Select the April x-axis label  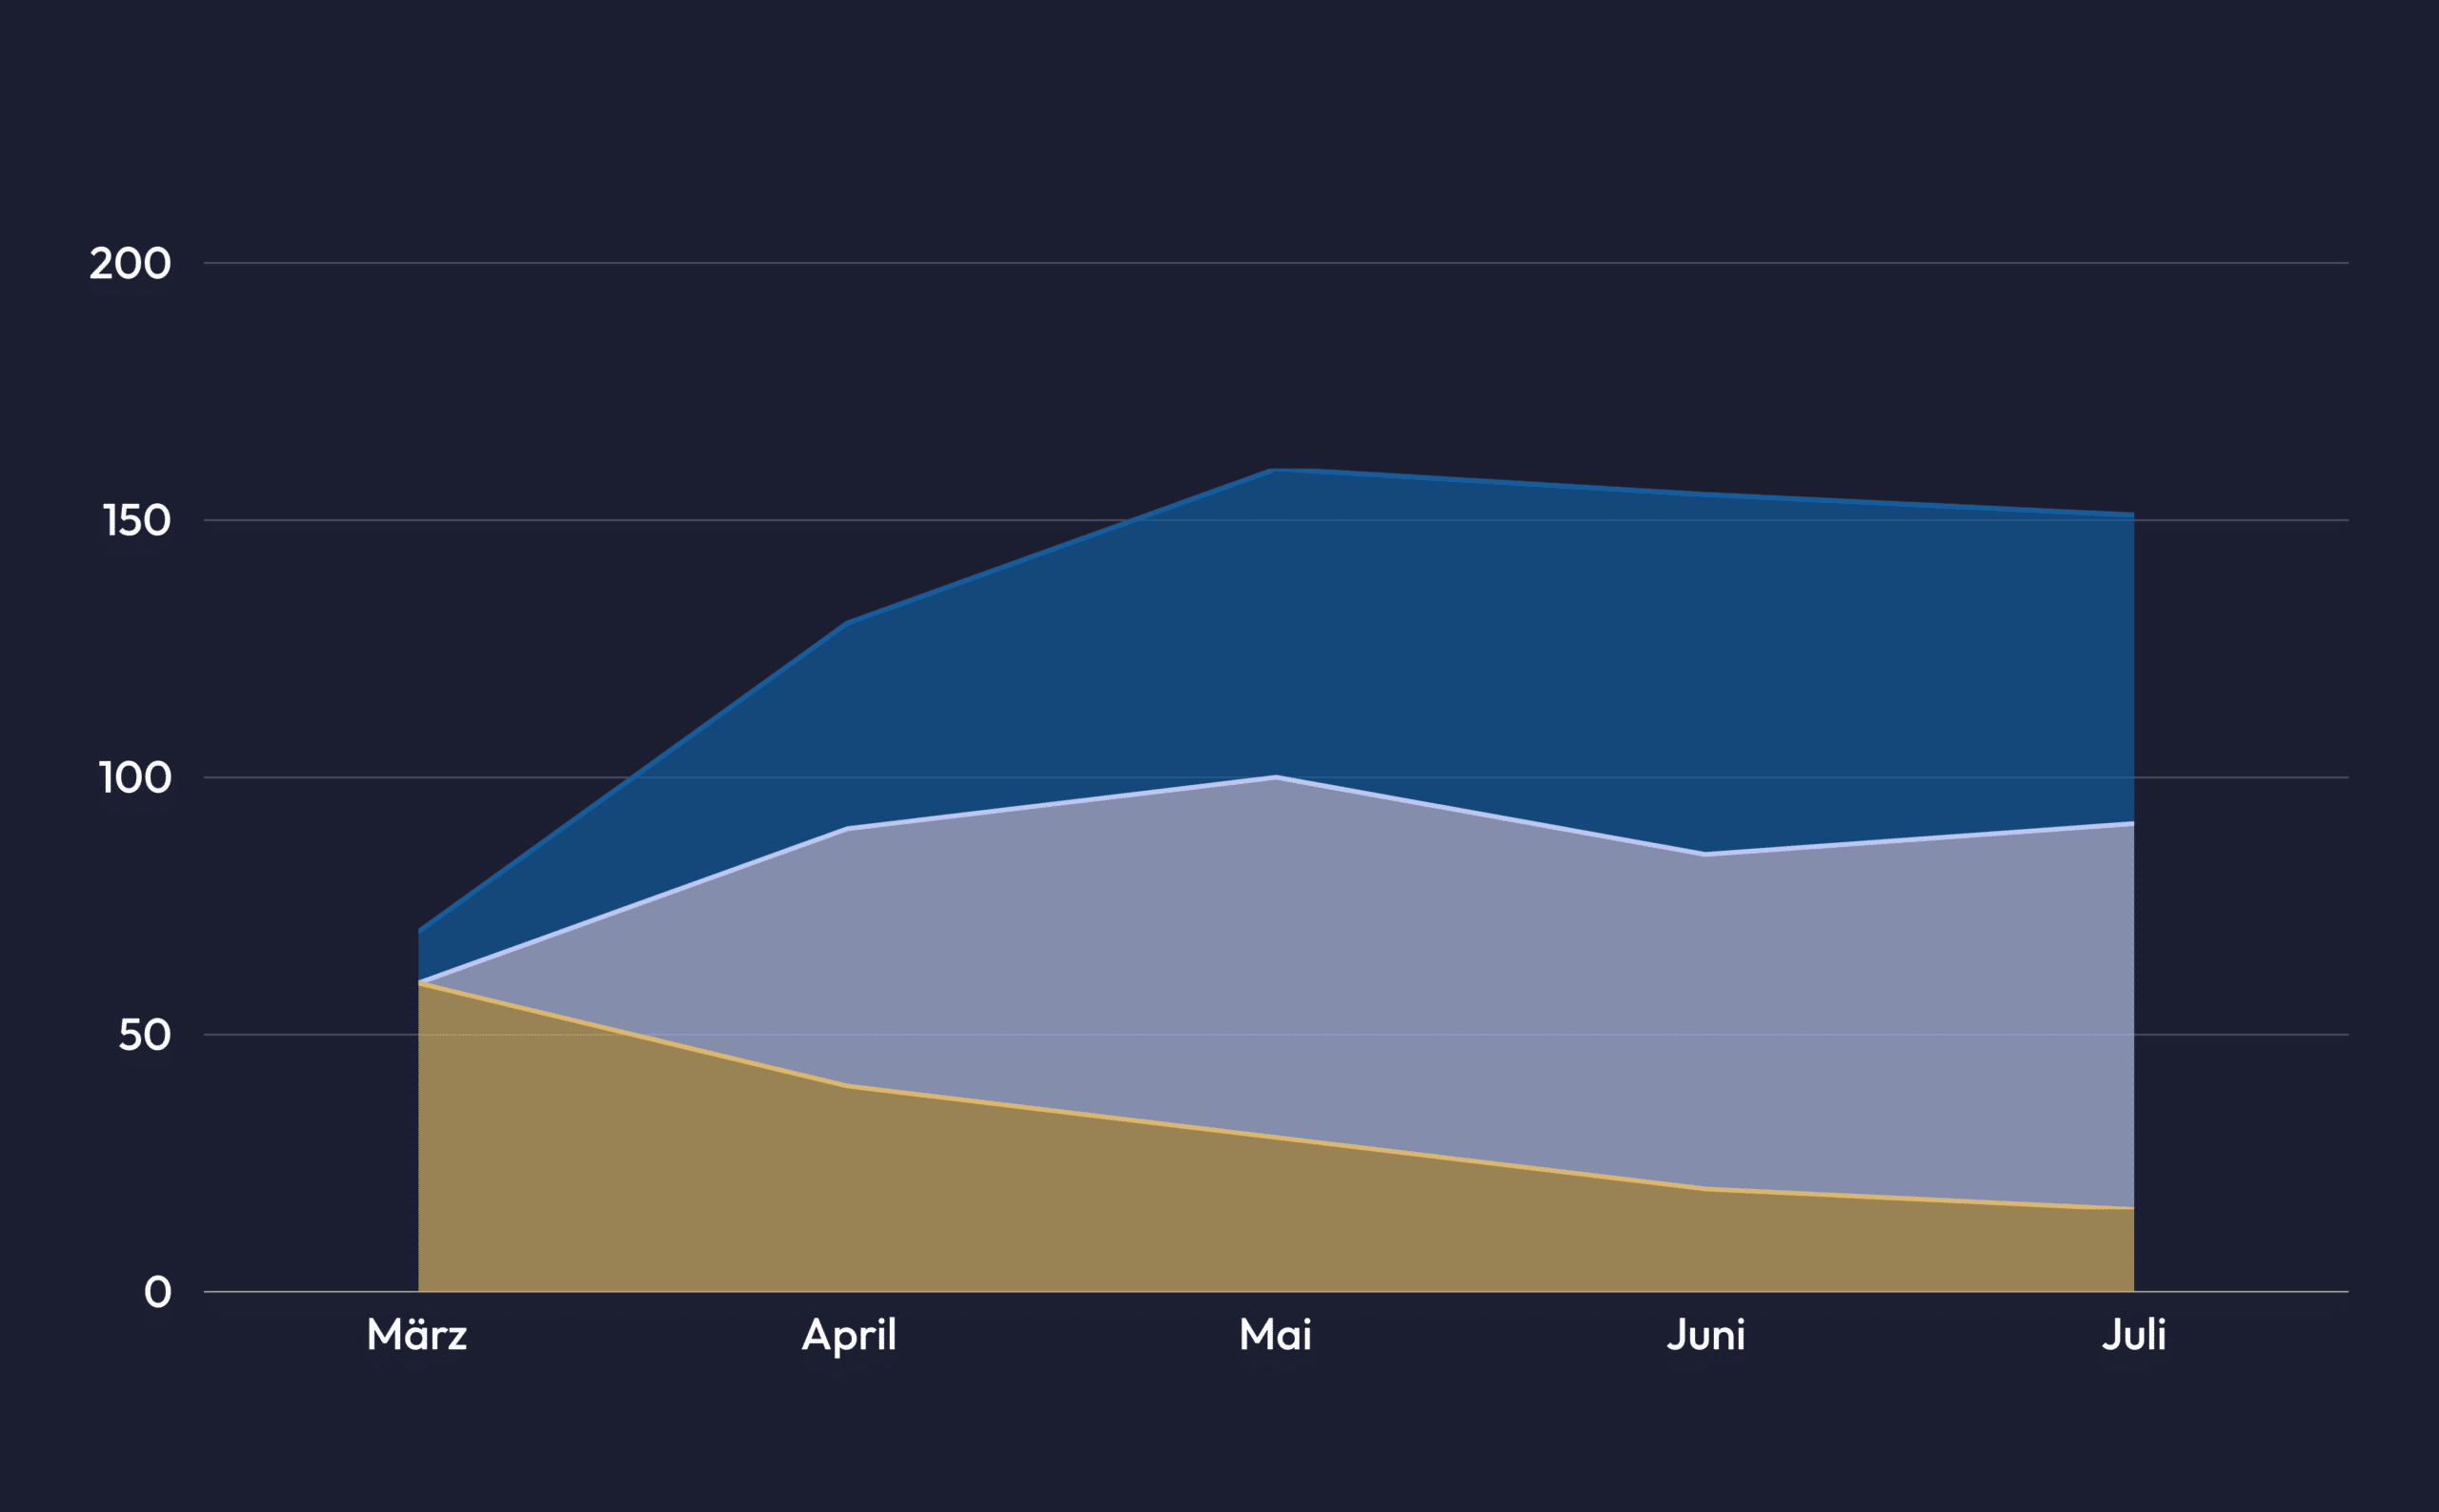click(848, 1335)
